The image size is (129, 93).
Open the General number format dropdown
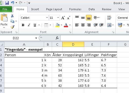click(x=123, y=18)
